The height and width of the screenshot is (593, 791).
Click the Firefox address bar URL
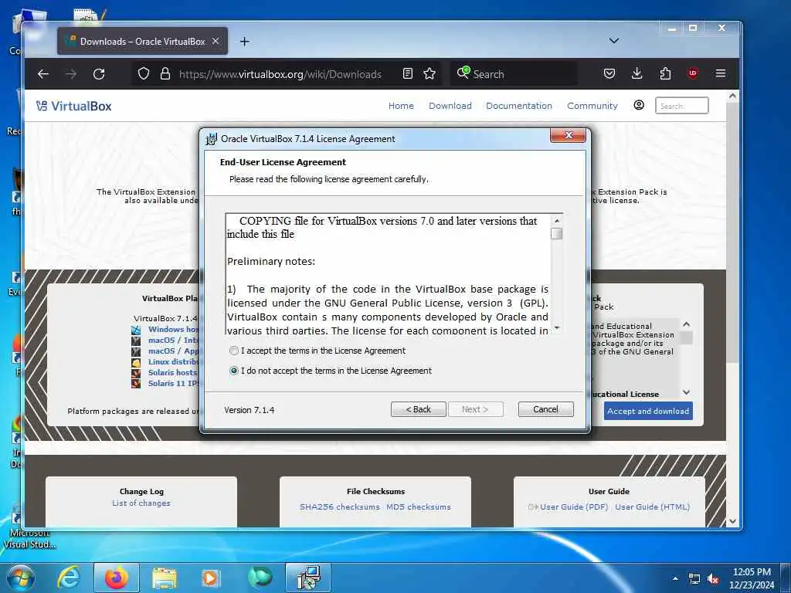tap(280, 74)
